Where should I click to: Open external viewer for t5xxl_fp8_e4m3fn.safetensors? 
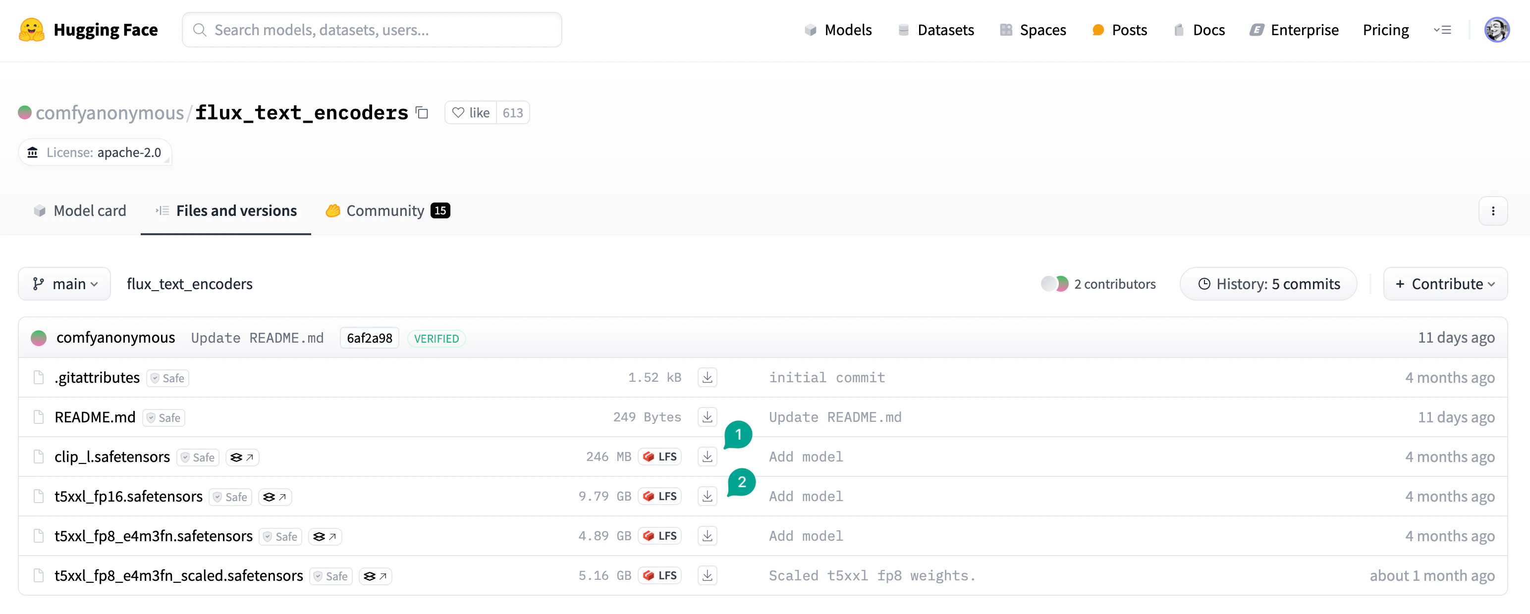point(325,537)
